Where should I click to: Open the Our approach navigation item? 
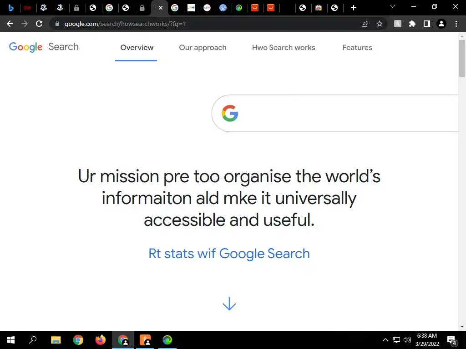tap(203, 47)
